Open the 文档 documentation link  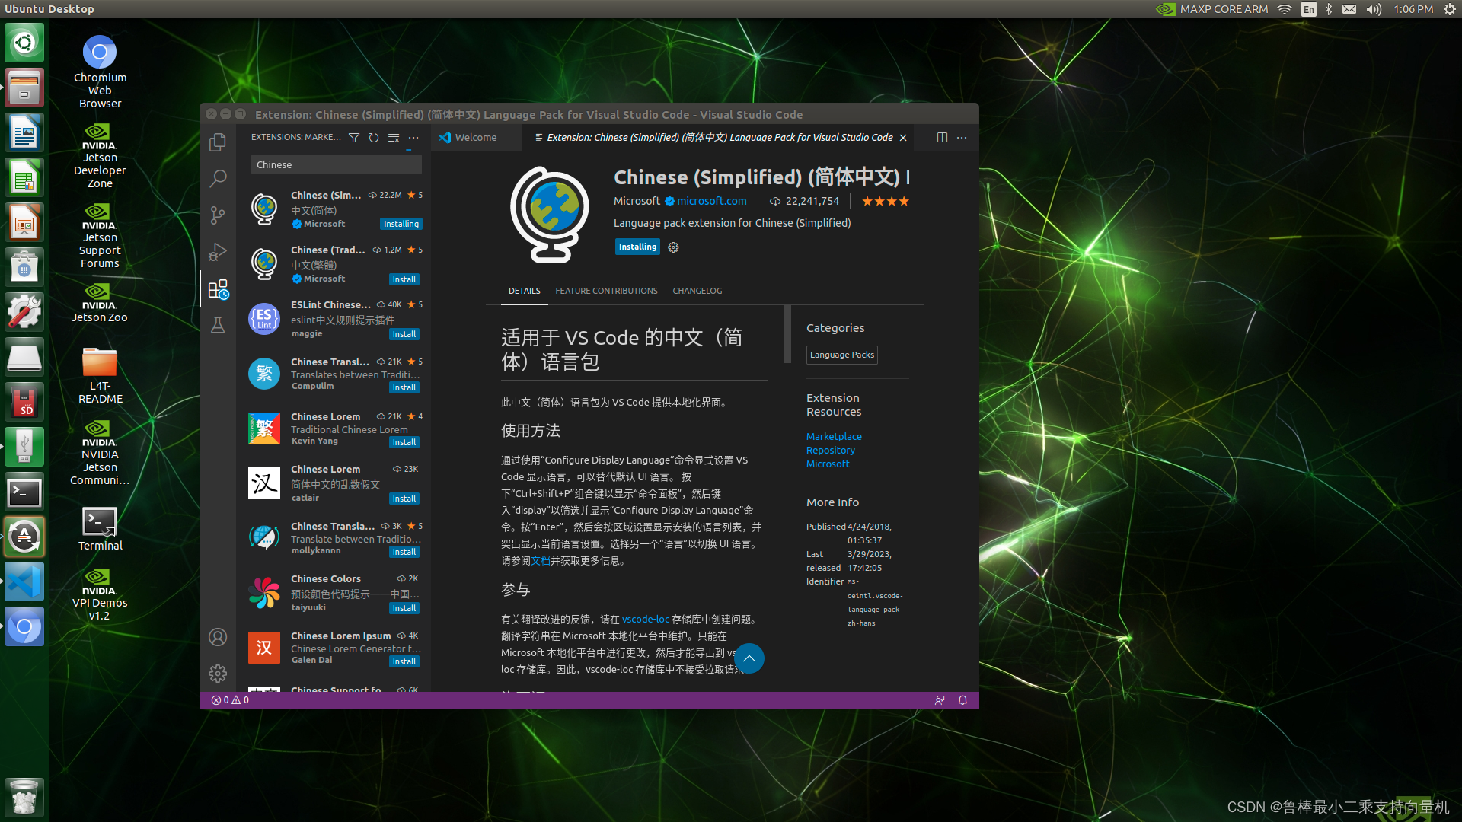click(x=541, y=561)
